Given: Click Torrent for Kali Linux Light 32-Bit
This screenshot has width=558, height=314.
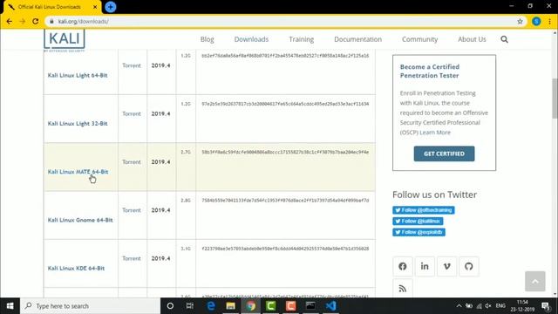Looking at the screenshot, I should pos(132,113).
